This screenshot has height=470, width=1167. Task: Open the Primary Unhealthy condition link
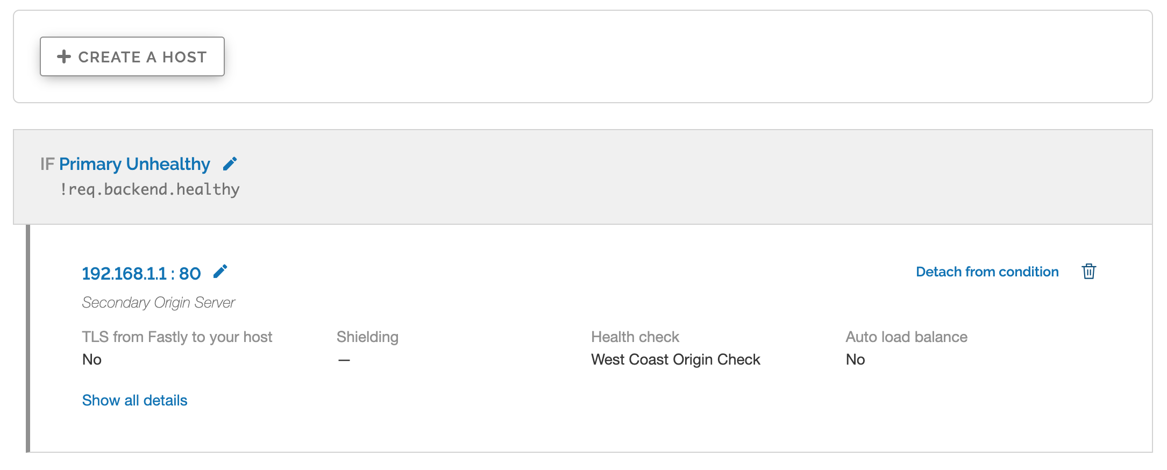[x=134, y=164]
